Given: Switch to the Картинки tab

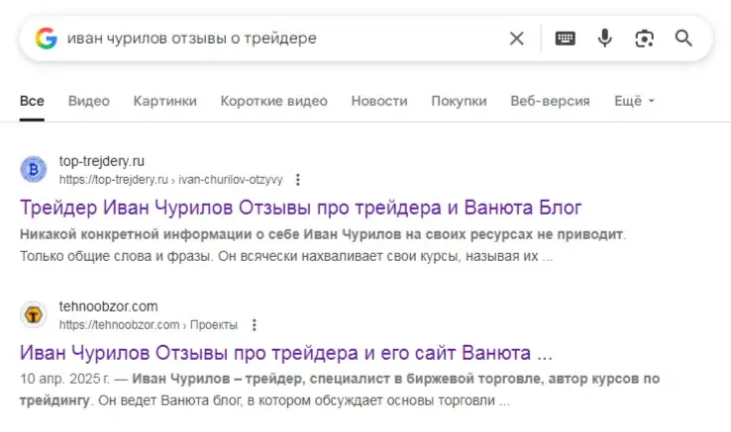Looking at the screenshot, I should click(165, 101).
